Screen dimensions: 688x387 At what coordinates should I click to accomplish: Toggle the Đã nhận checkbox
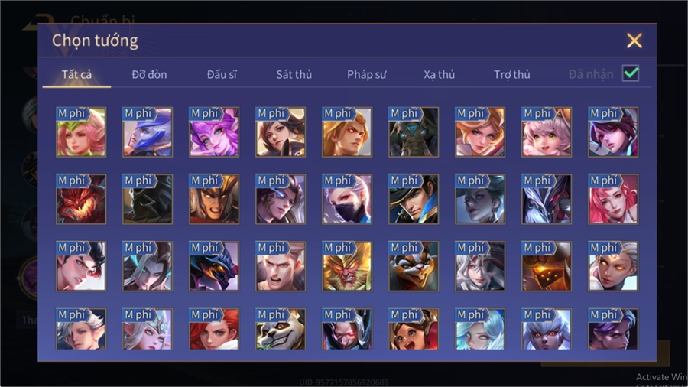click(x=631, y=73)
